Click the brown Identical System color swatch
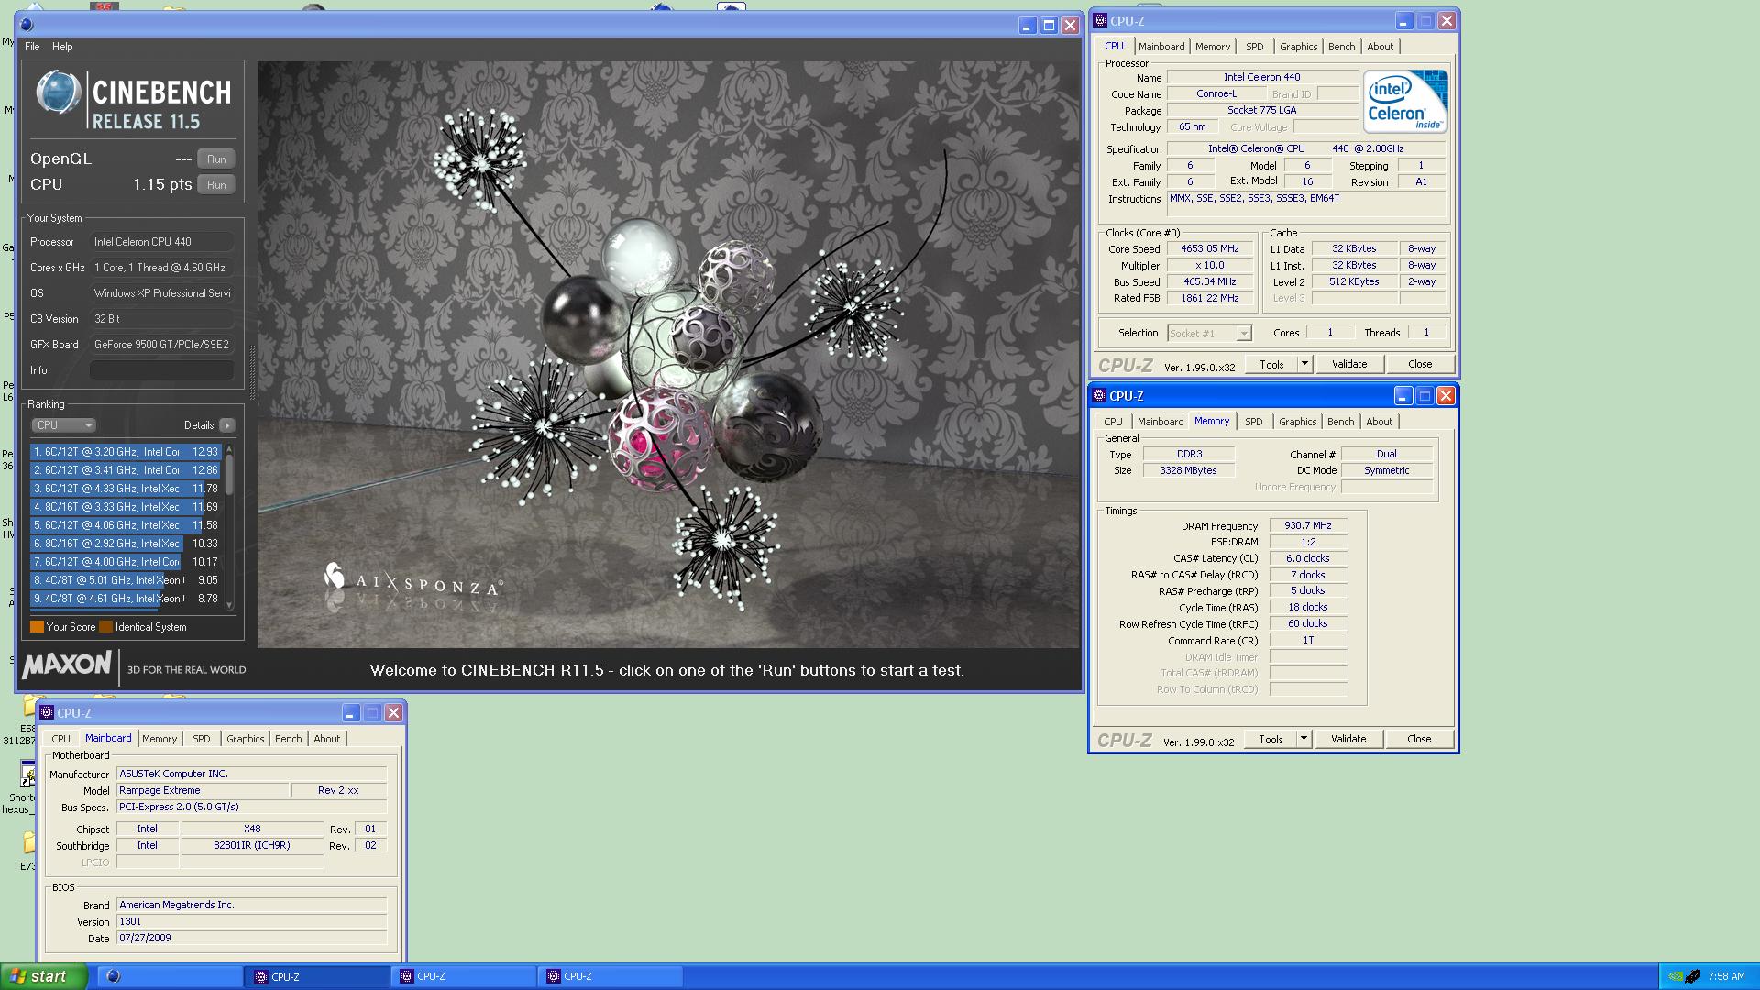This screenshot has width=1760, height=990. tap(105, 627)
